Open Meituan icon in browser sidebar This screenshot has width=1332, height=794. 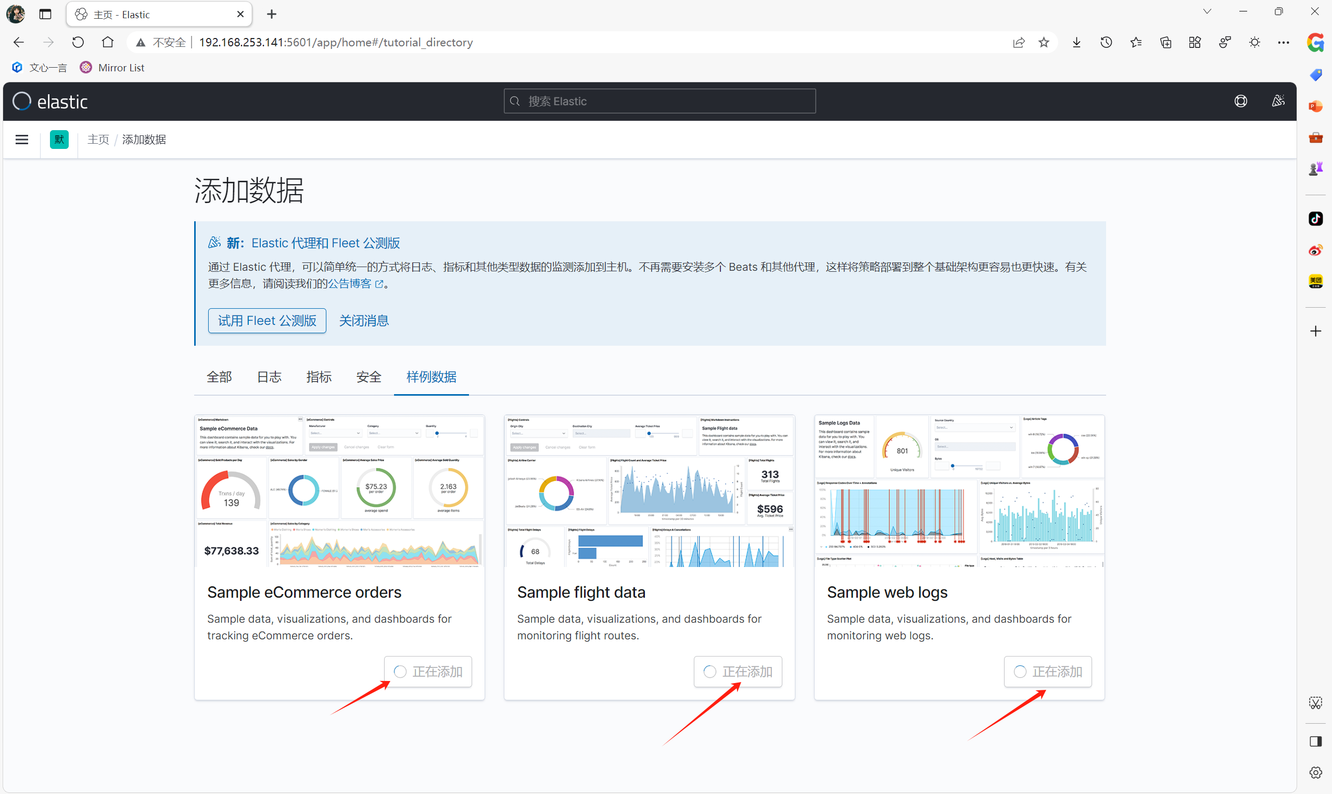pos(1315,281)
